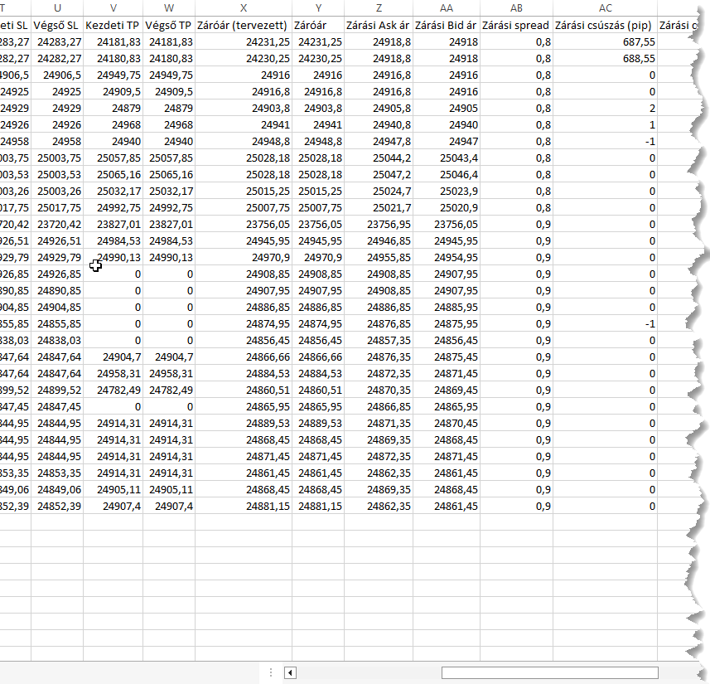Click the 'Végső SL' header cell
This screenshot has height=684, width=710.
point(57,26)
